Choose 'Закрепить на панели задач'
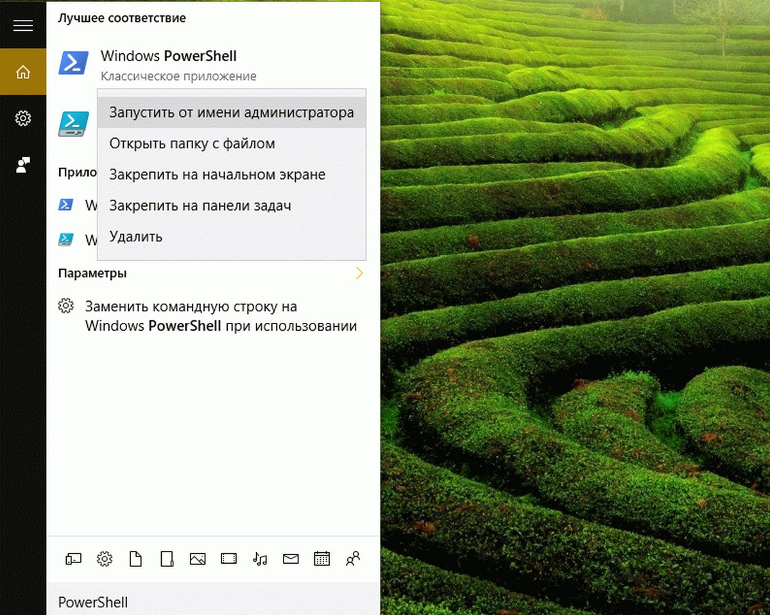The width and height of the screenshot is (770, 615). click(232, 205)
